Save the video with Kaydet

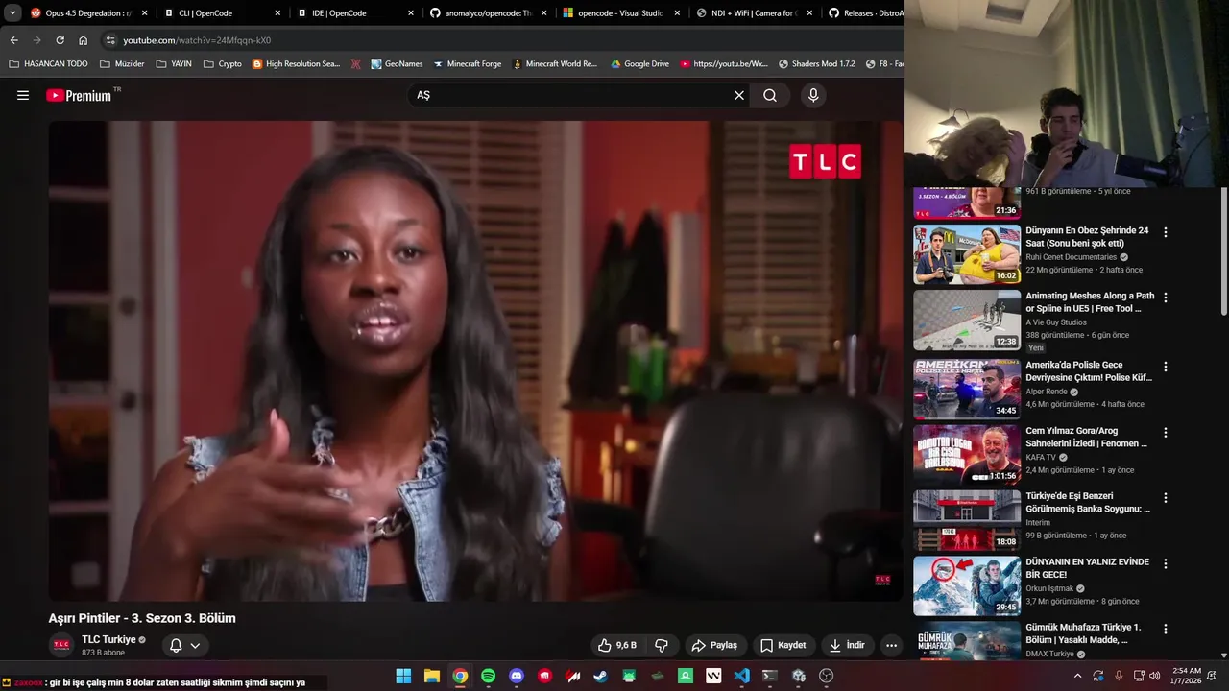click(783, 645)
